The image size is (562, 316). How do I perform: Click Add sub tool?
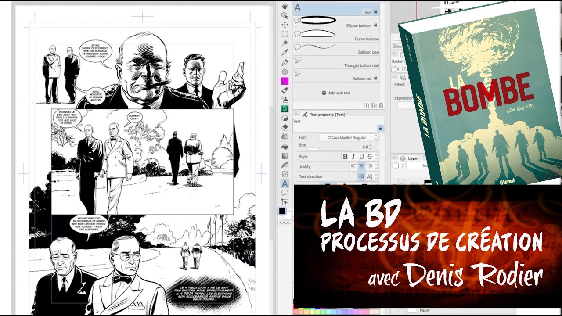pos(336,93)
